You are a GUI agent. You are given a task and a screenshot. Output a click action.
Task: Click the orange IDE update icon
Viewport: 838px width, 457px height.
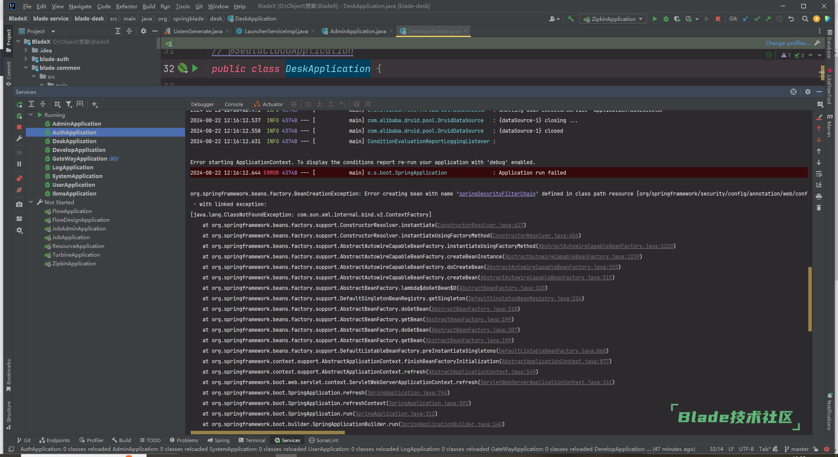coord(817,19)
